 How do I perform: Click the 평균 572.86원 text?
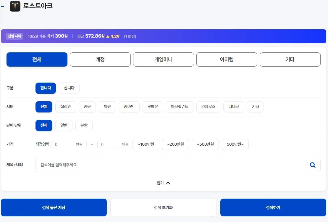(x=91, y=36)
